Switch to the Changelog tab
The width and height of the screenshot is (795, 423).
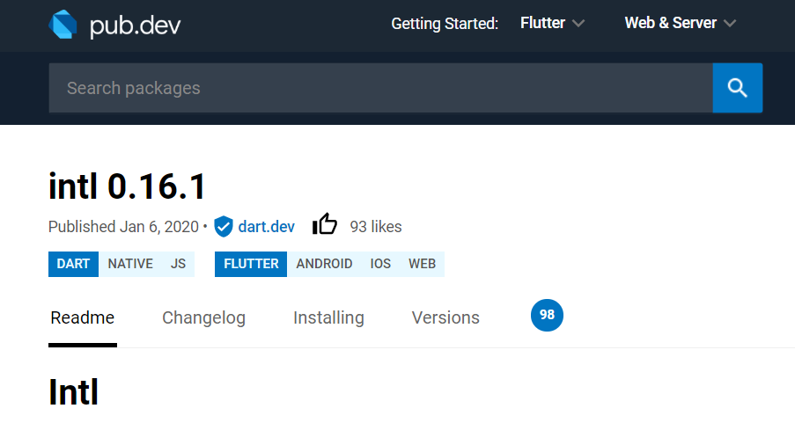(204, 317)
